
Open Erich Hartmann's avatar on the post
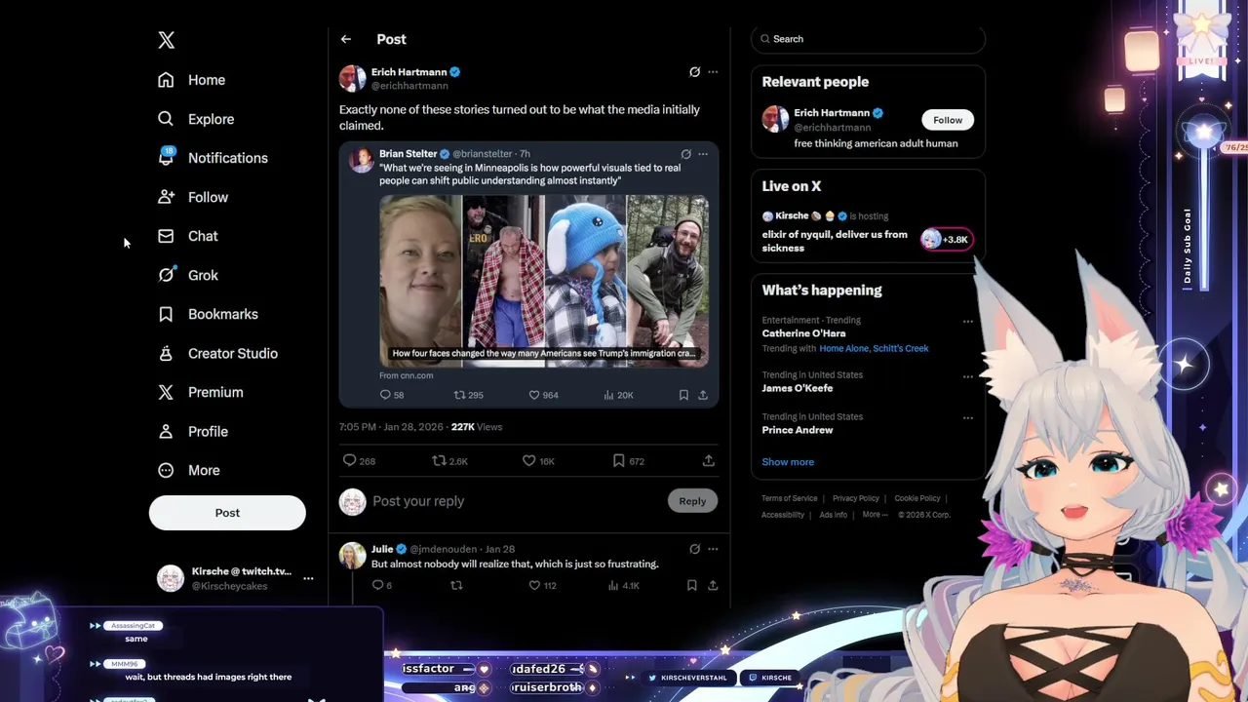[352, 78]
